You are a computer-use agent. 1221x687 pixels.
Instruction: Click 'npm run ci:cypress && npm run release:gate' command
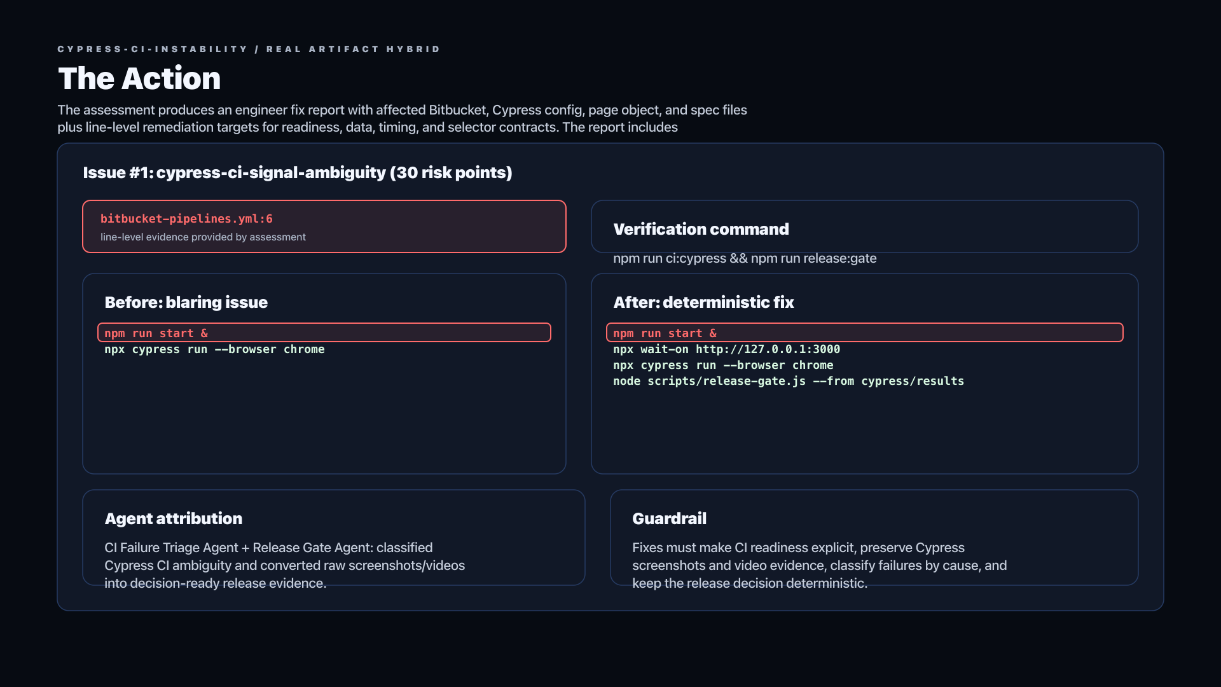[745, 258]
